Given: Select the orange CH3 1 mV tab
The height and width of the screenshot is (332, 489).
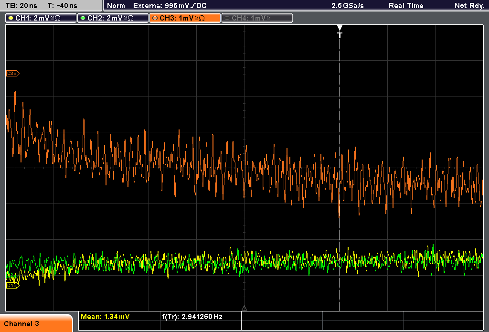Looking at the screenshot, I should point(185,18).
